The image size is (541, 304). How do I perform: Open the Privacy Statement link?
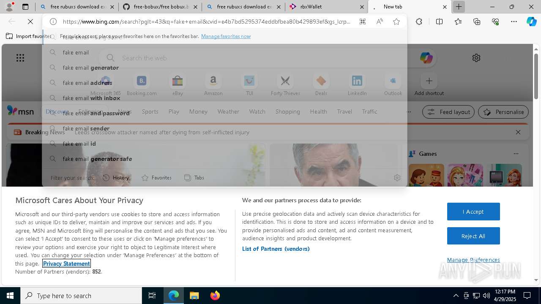click(66, 263)
